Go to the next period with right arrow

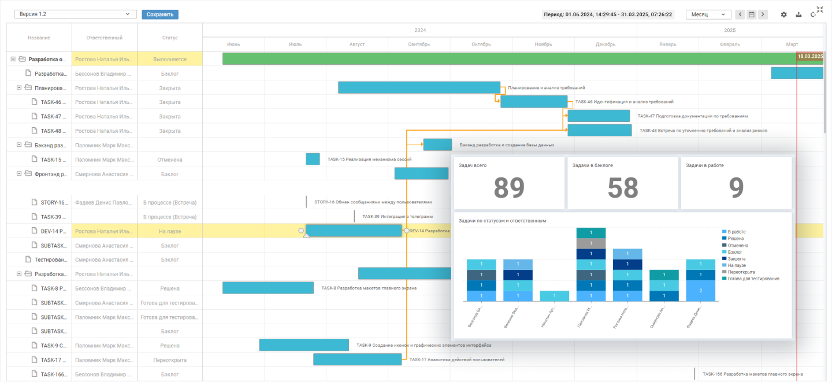pyautogui.click(x=763, y=14)
